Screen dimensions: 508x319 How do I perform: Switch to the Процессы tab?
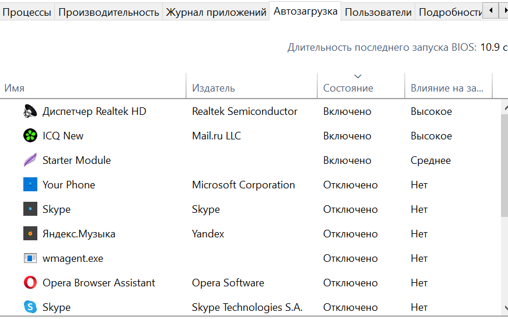pyautogui.click(x=27, y=12)
